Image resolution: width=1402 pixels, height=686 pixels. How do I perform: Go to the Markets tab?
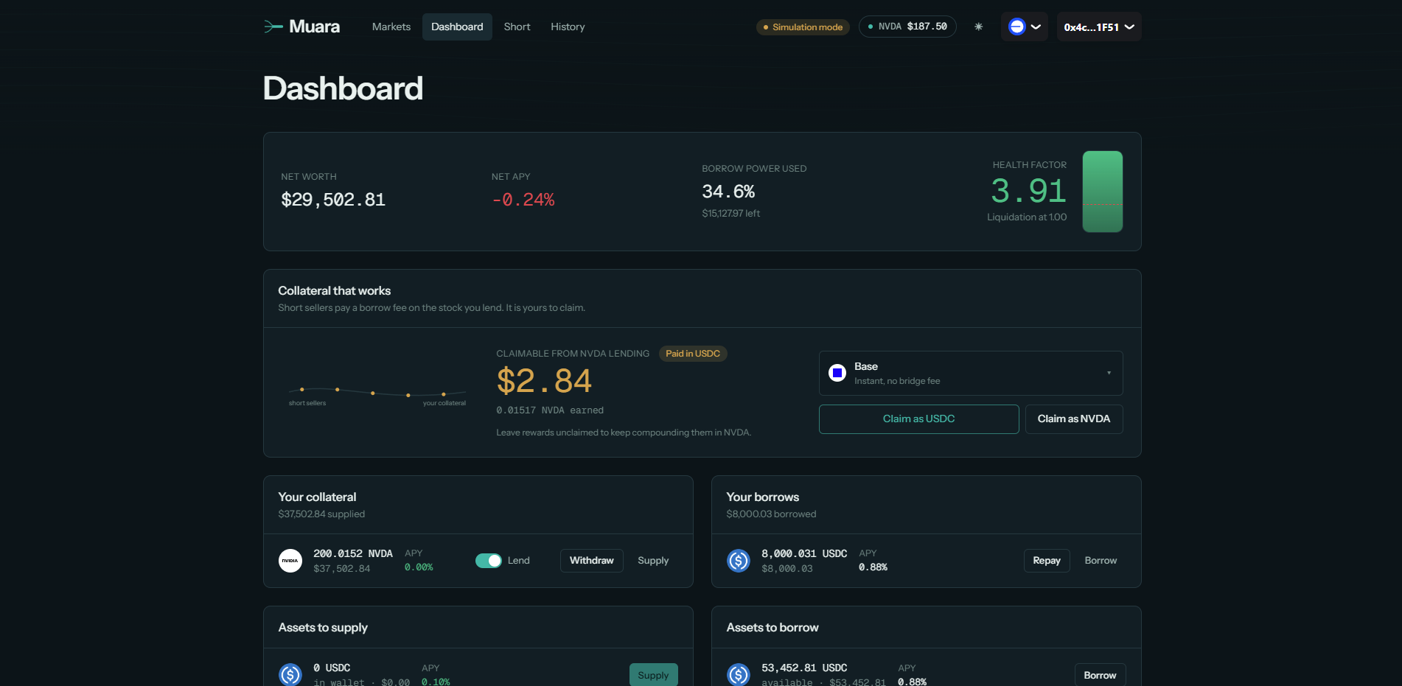[x=391, y=27]
